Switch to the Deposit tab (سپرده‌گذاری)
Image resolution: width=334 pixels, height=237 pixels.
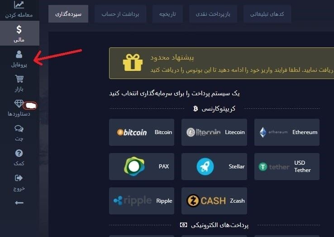[x=68, y=14]
